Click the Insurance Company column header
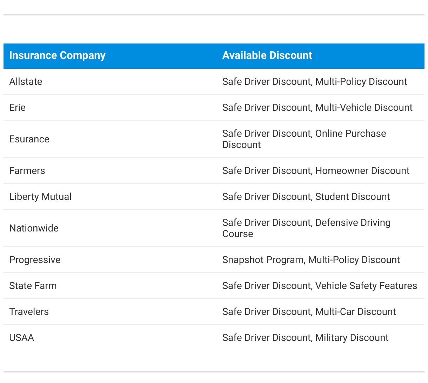428x383 pixels. 57,55
